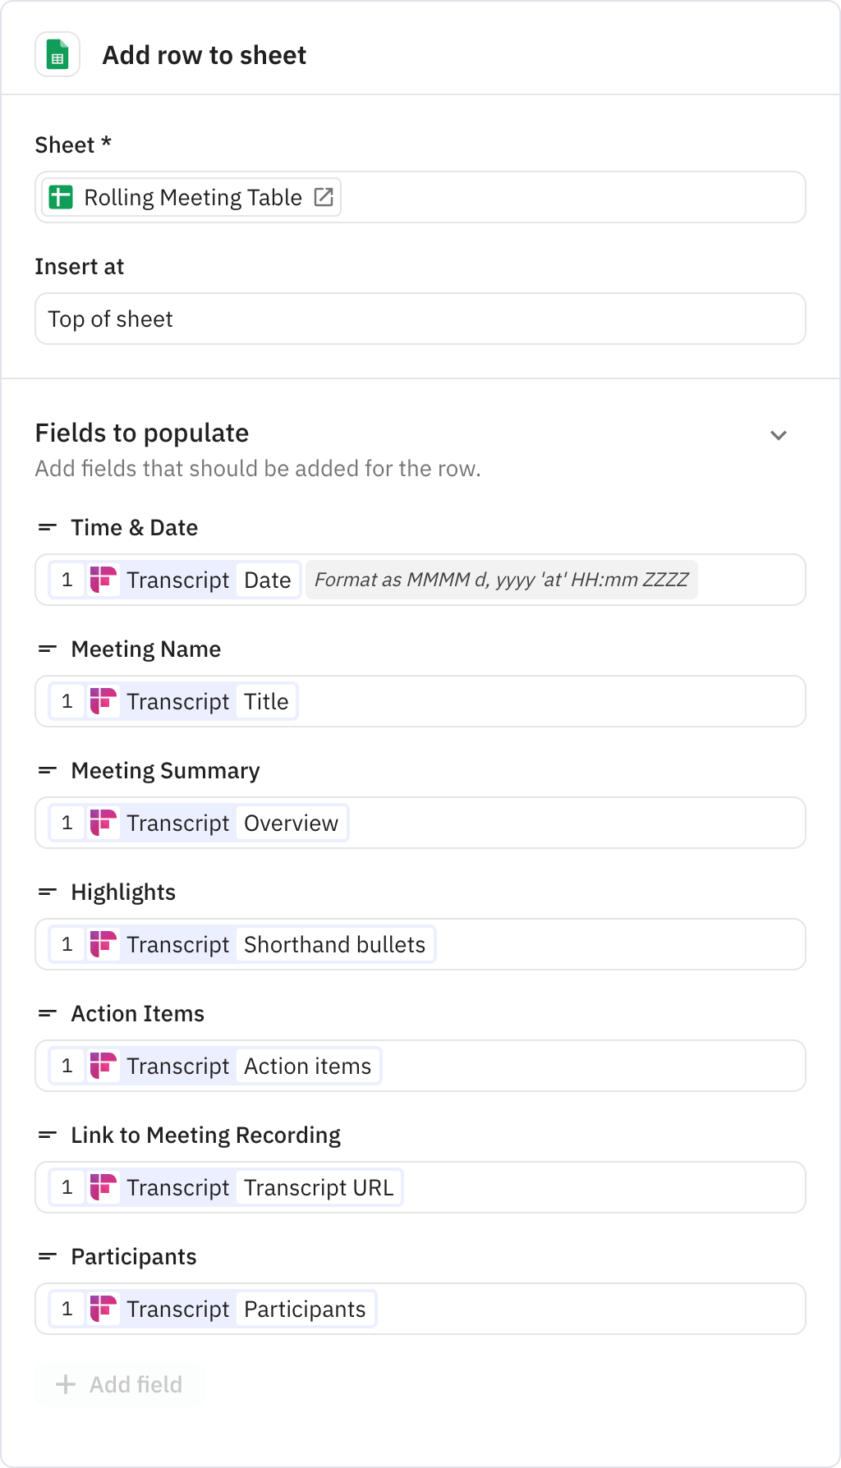The width and height of the screenshot is (841, 1468).
Task: Open the Insert at dropdown
Action: (420, 319)
